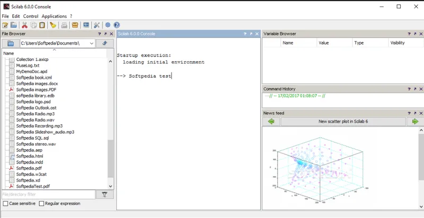The image size is (424, 218).
Task: Click the Paste clipboard icon
Action: click(x=42, y=25)
